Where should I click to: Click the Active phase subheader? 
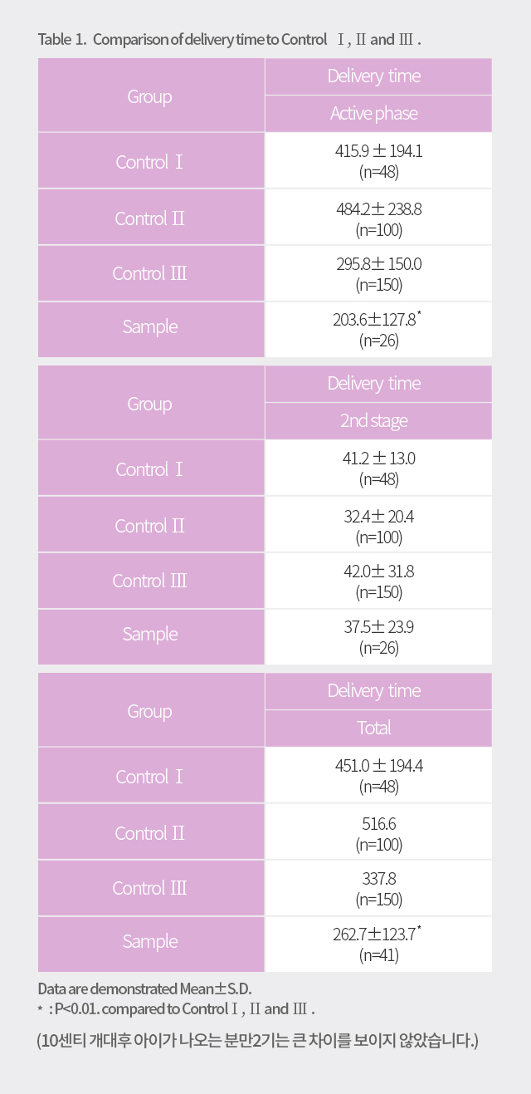(x=378, y=114)
